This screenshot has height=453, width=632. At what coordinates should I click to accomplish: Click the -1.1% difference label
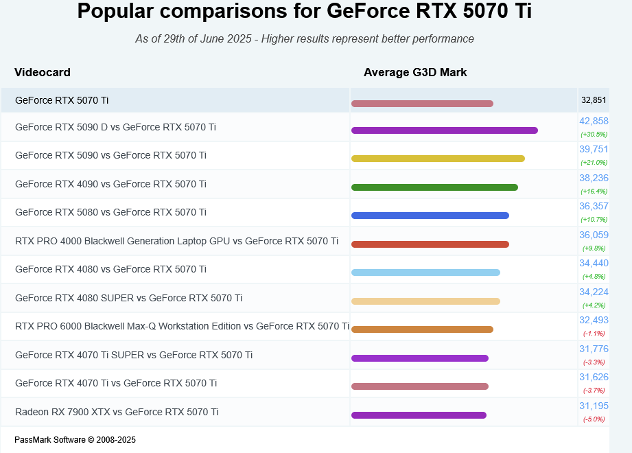coord(594,334)
